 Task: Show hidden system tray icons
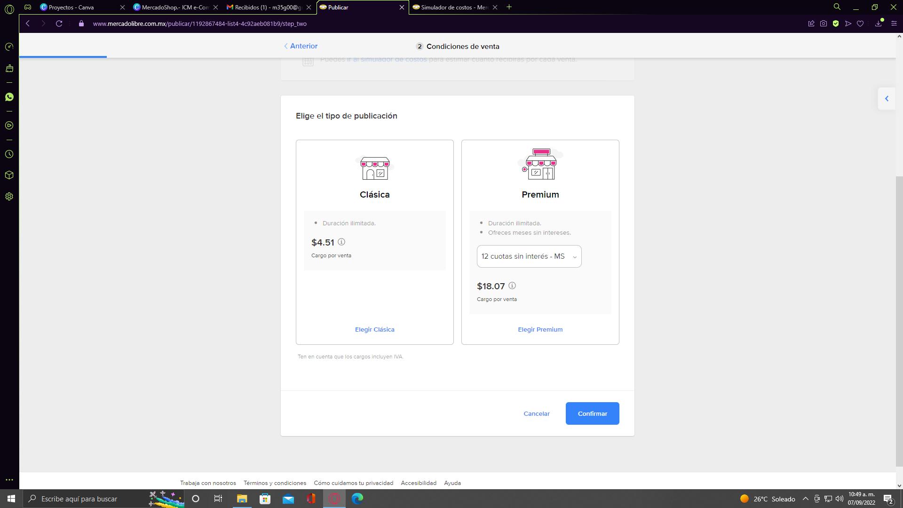click(x=805, y=499)
